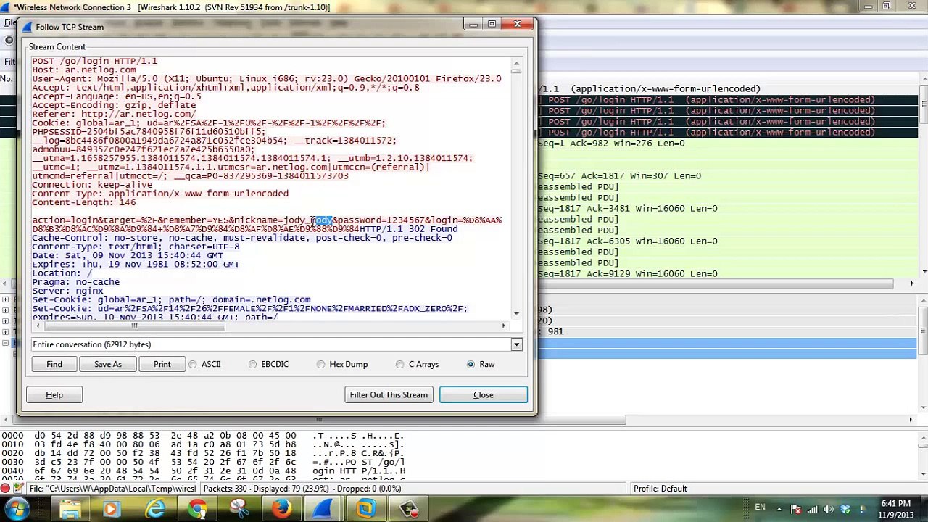Click 'Host: ar.netlog.com' line in stream
This screenshot has height=522, width=928.
click(x=84, y=70)
